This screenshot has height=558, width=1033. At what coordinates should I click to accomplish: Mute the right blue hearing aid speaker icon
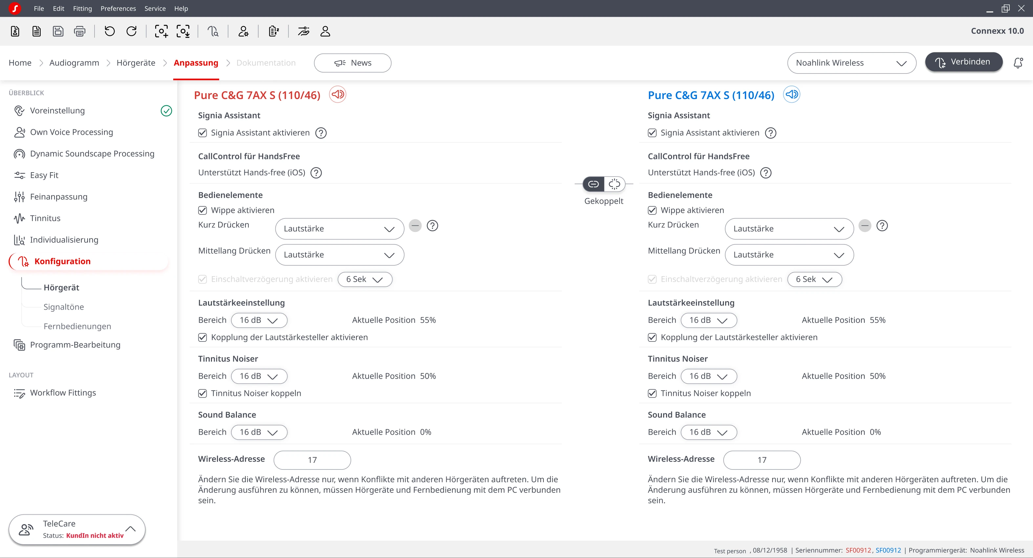791,94
